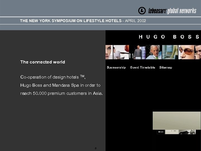Click the symposium title text in header

[x=71, y=21]
